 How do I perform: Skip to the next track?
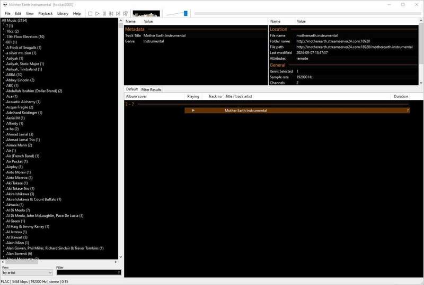coord(118,13)
